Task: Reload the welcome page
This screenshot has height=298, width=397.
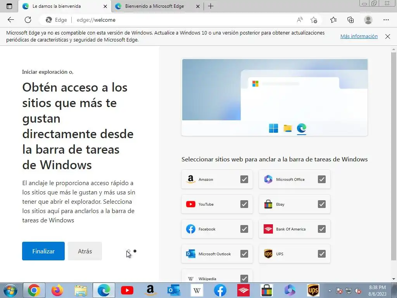Action: coord(28,20)
